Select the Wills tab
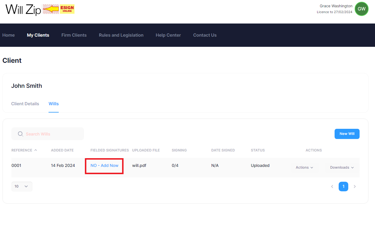This screenshot has width=375, height=239. point(54,104)
